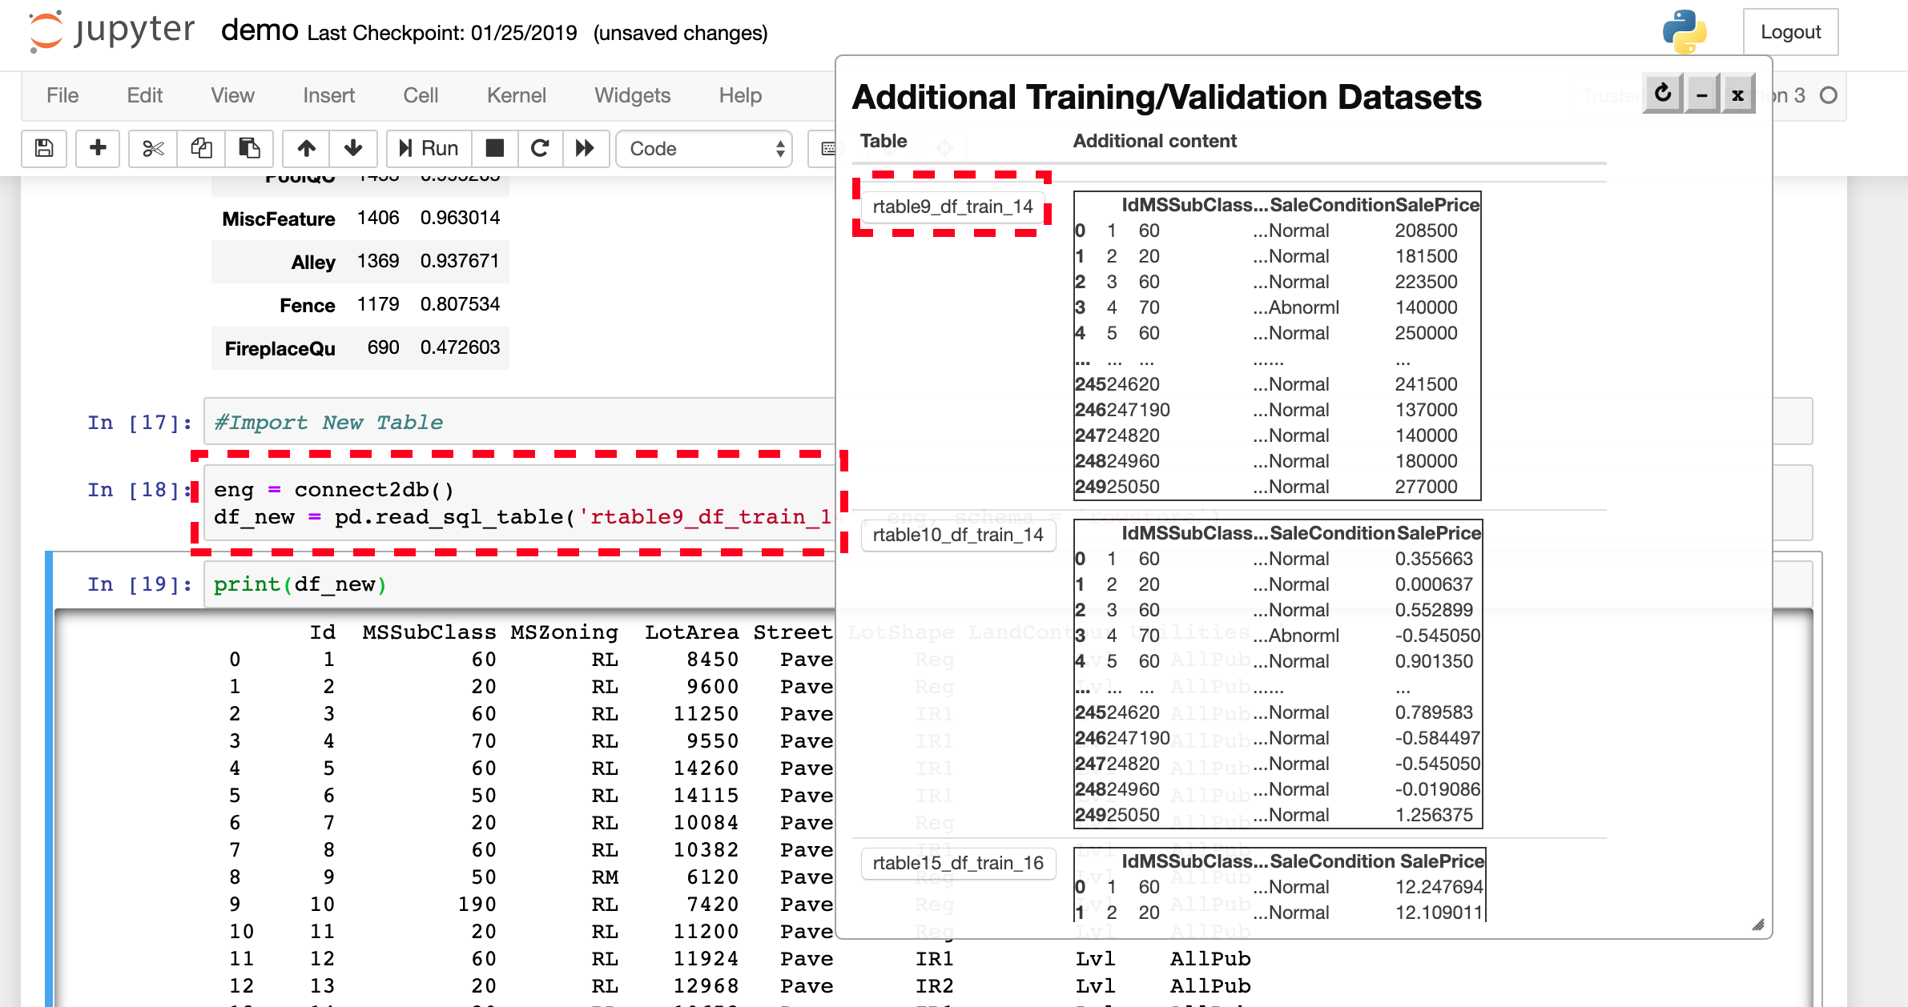Select rtable15_df_train_16 table button
This screenshot has height=1007, width=1908.
958,863
